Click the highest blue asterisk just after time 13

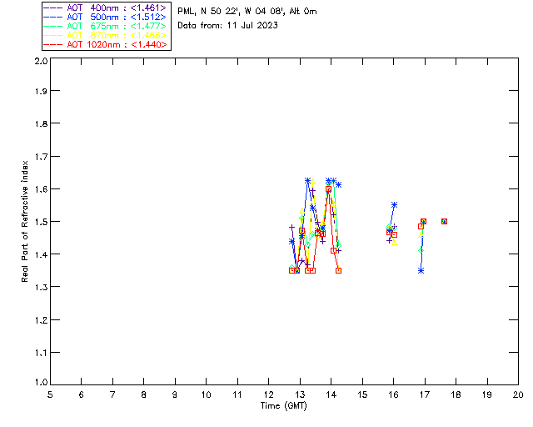[307, 180]
